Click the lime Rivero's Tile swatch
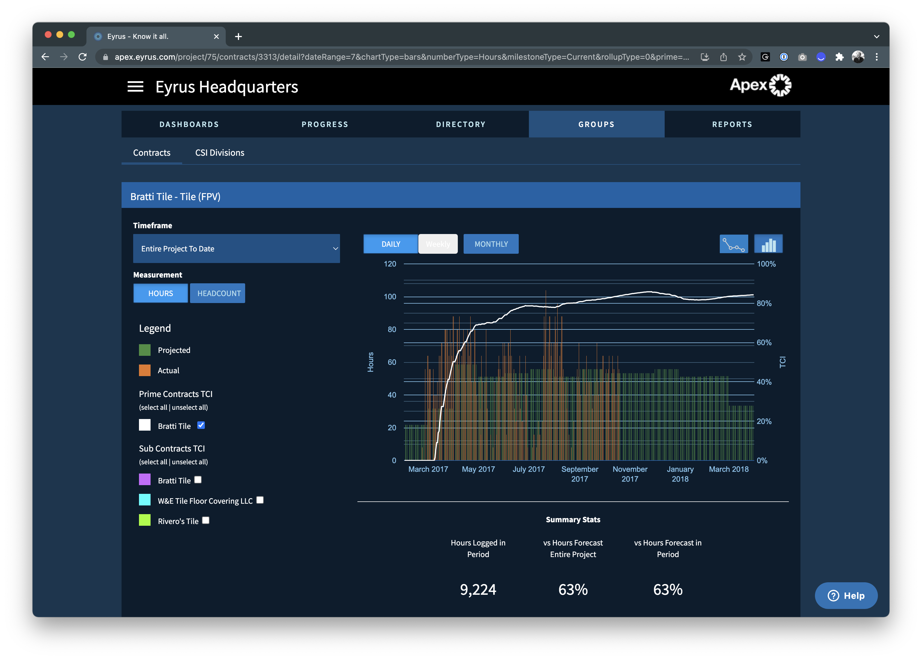The width and height of the screenshot is (922, 660). tap(145, 520)
